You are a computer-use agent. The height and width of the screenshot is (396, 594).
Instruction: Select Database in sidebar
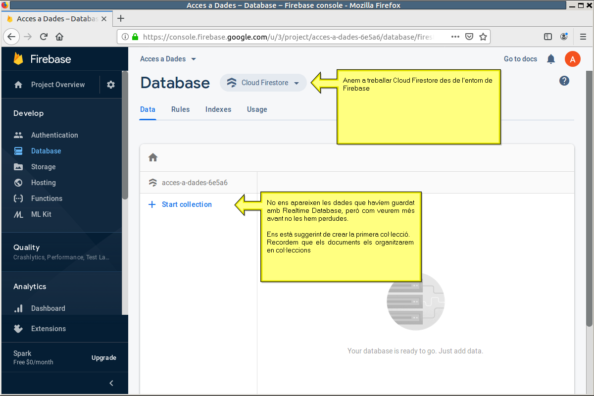pyautogui.click(x=46, y=151)
